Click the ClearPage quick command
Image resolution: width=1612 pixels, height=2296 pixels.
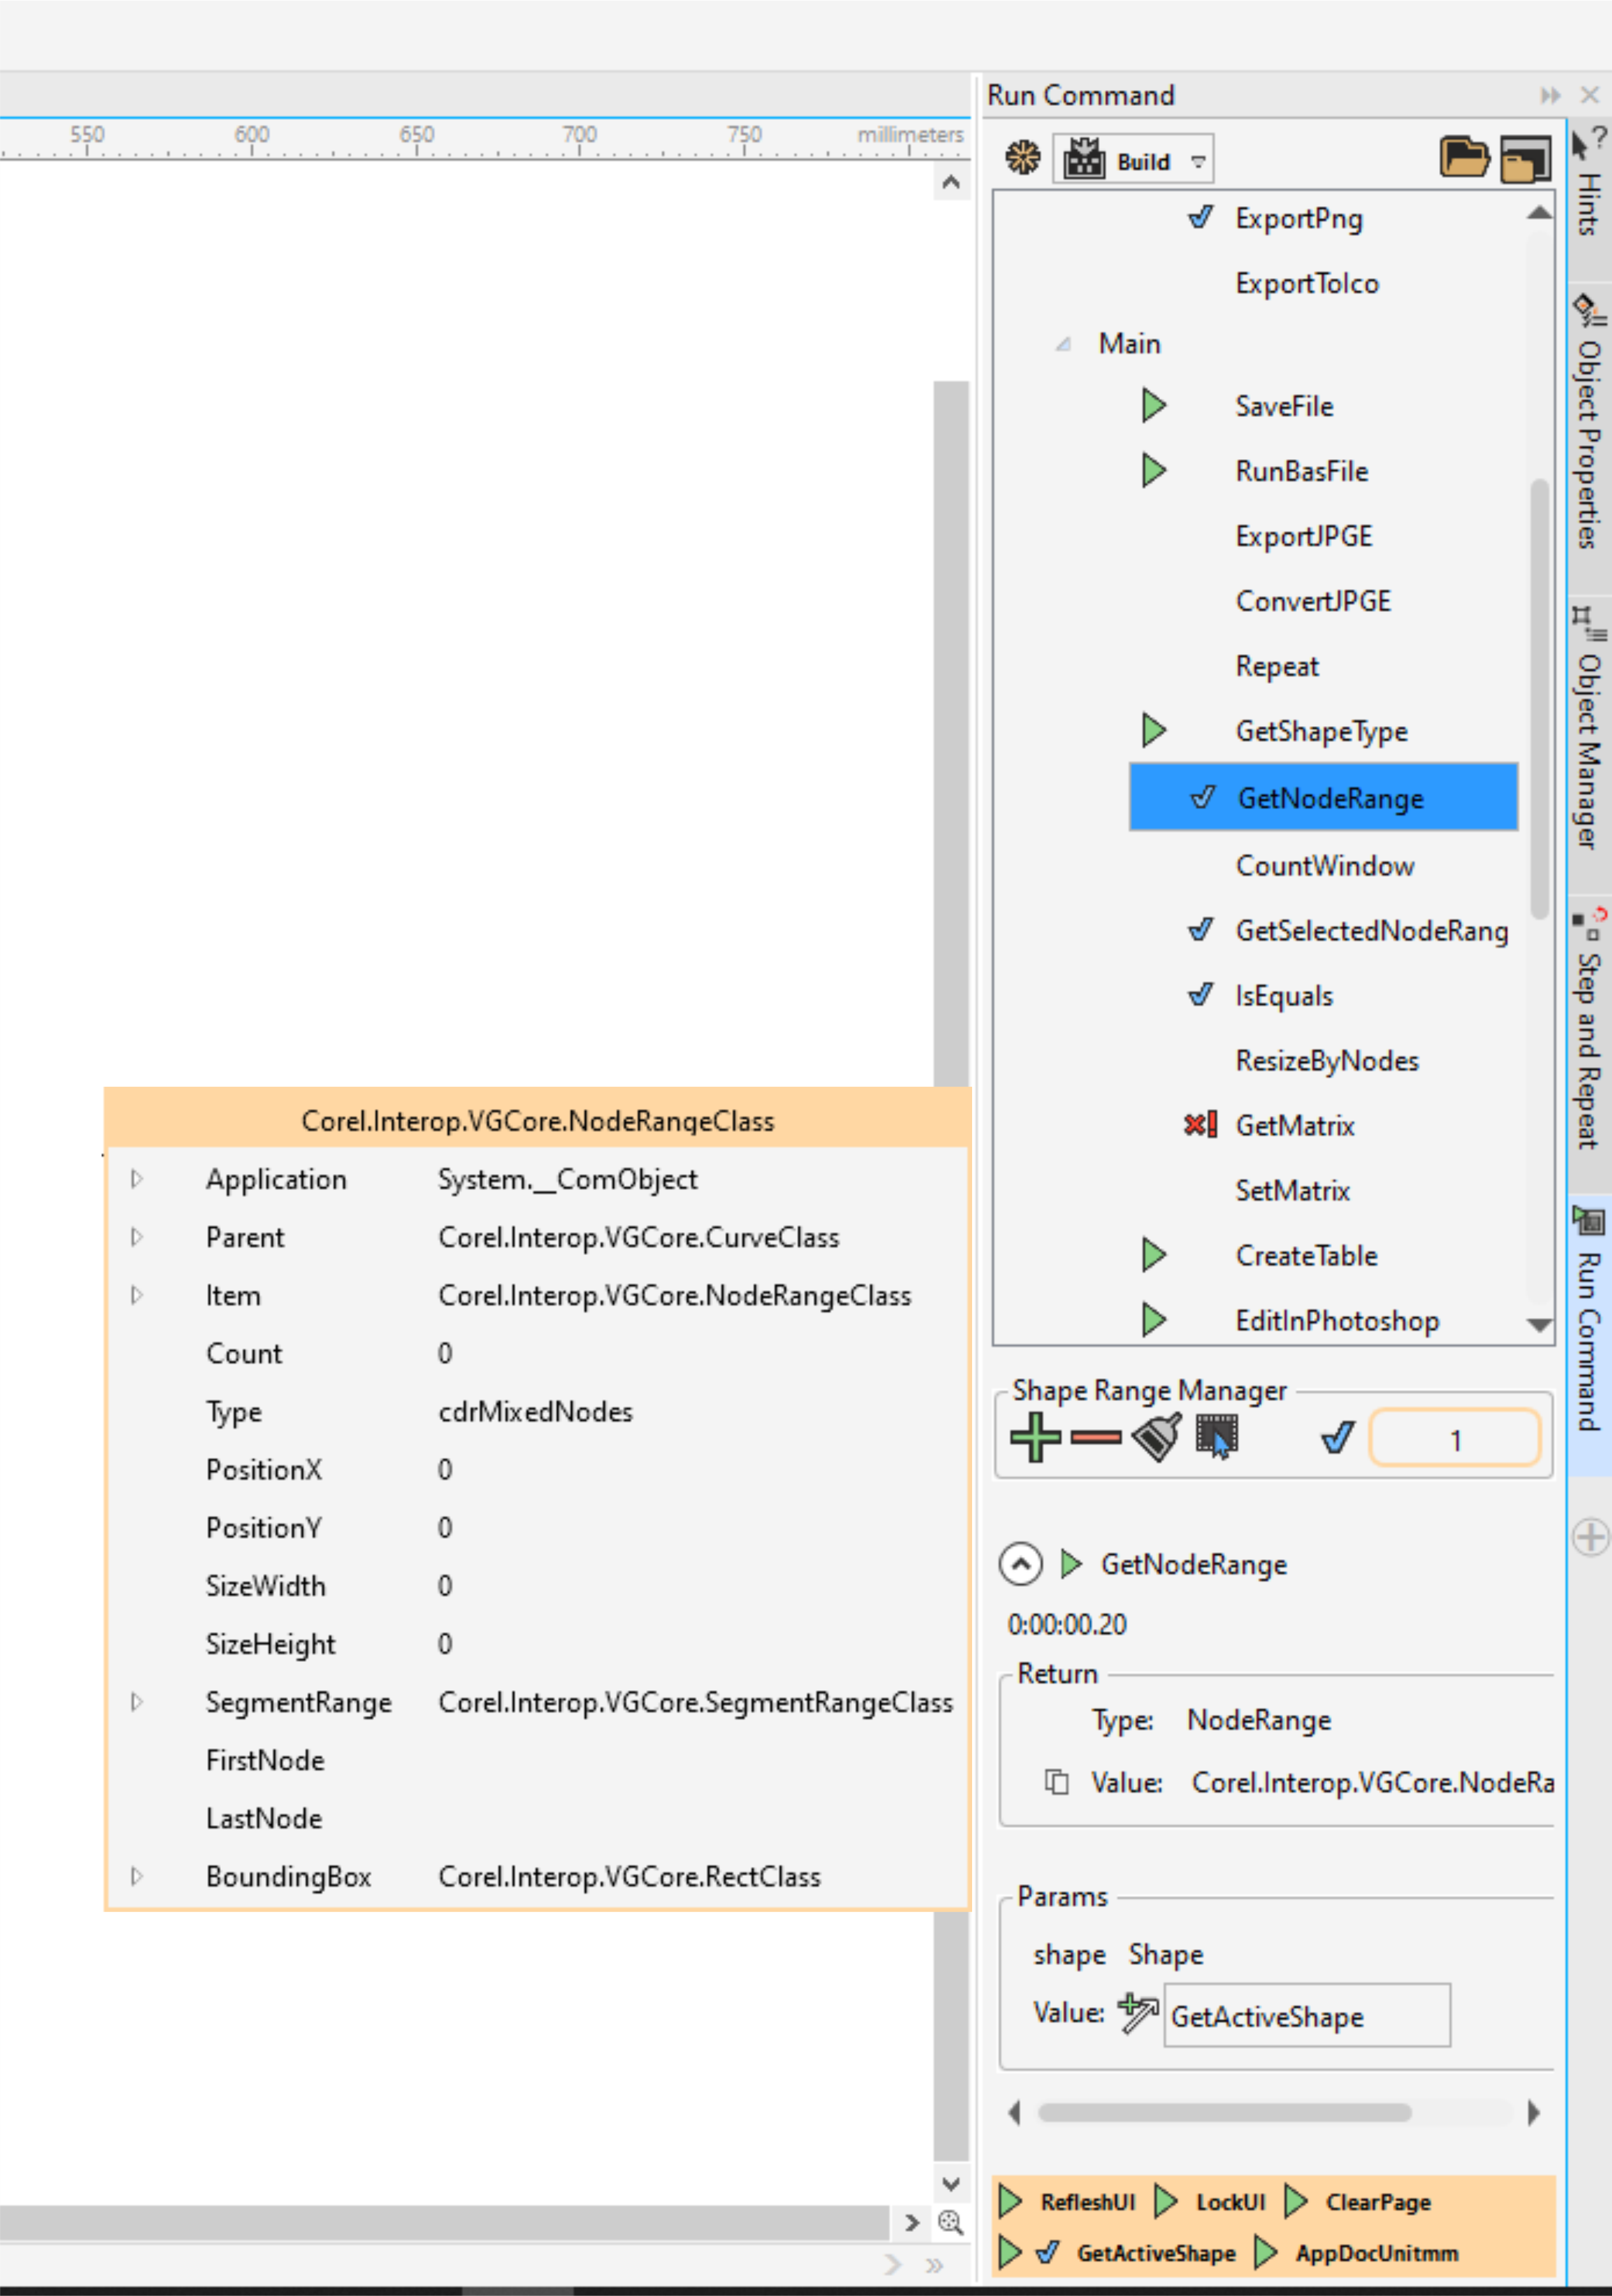pyautogui.click(x=1378, y=2202)
